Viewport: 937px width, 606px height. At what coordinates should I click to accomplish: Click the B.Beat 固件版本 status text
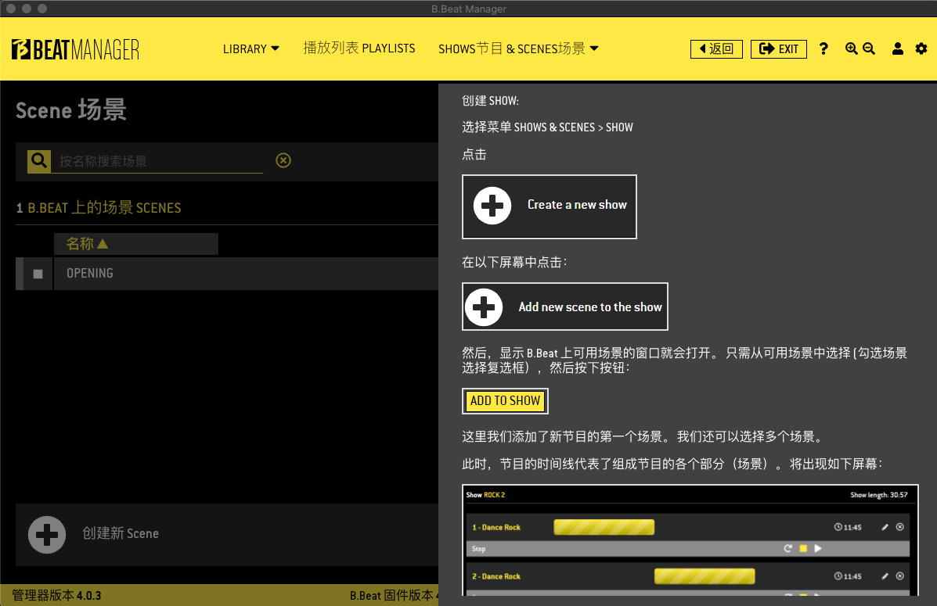click(x=394, y=595)
